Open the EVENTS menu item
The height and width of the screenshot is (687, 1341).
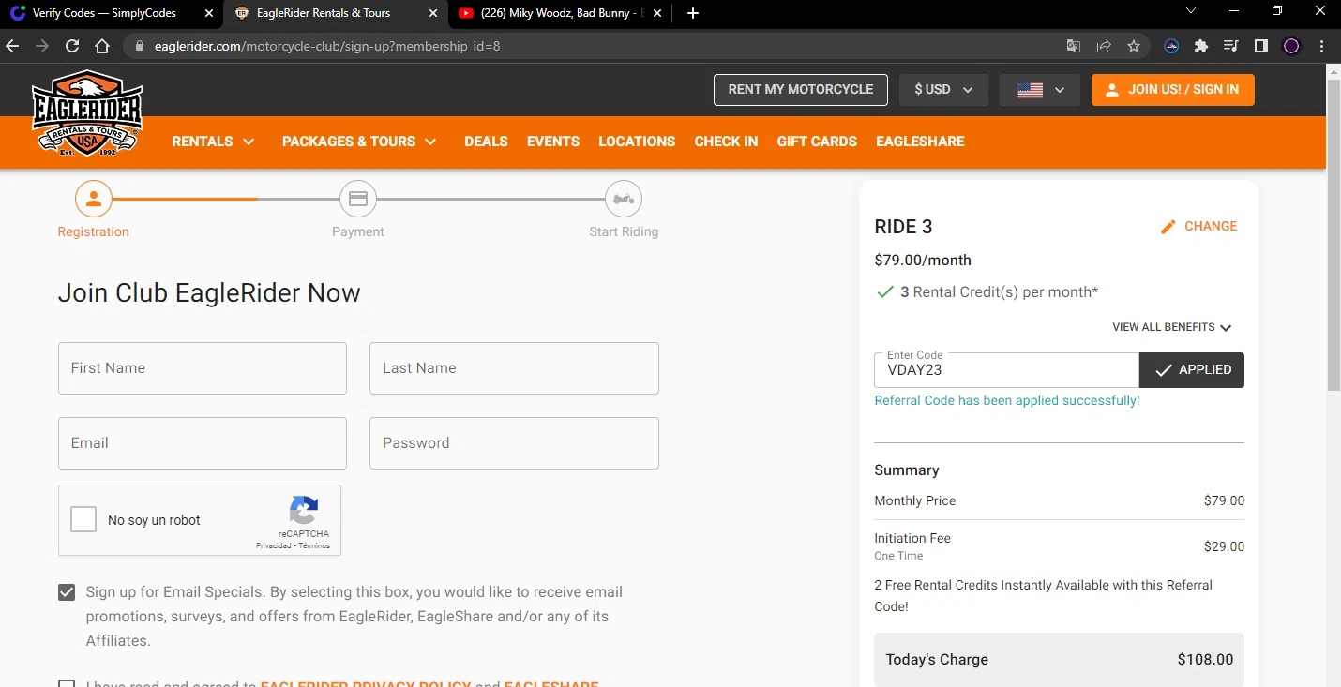pyautogui.click(x=553, y=142)
